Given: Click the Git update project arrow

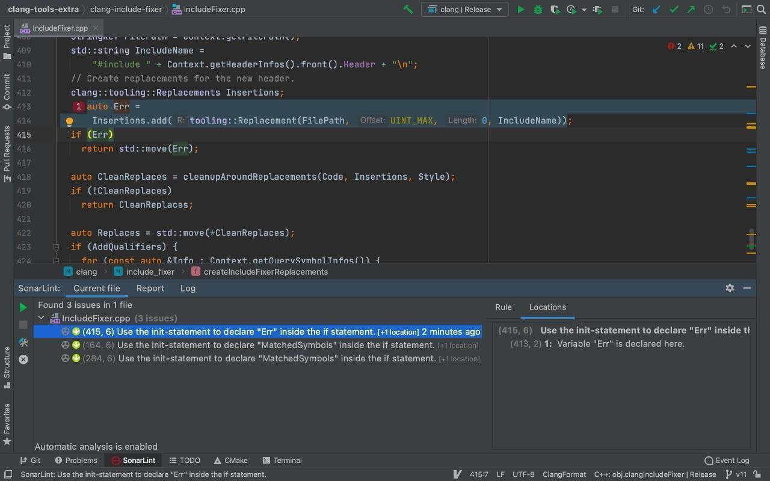Looking at the screenshot, I should [656, 10].
